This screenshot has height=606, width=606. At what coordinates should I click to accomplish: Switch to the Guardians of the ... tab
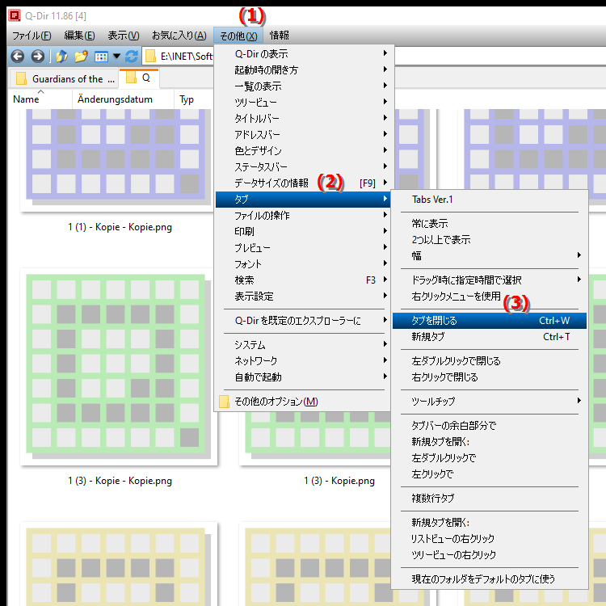pyautogui.click(x=65, y=79)
